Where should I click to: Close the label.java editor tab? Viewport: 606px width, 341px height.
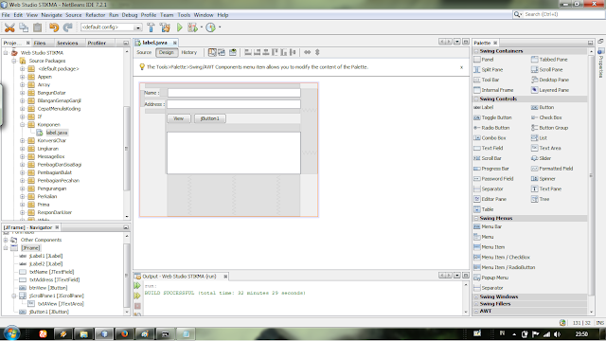(x=174, y=43)
